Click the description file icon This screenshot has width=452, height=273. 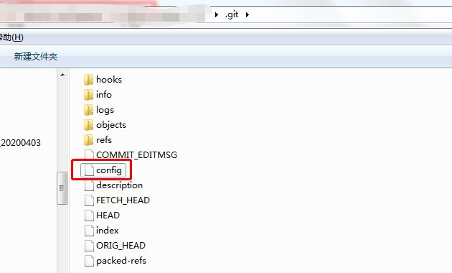tap(90, 185)
